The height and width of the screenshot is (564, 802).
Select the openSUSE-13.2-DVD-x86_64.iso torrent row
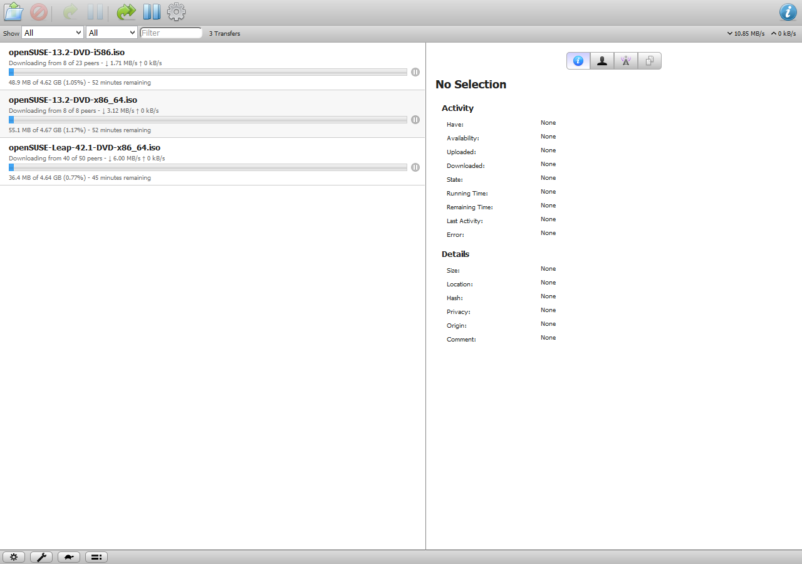212,114
